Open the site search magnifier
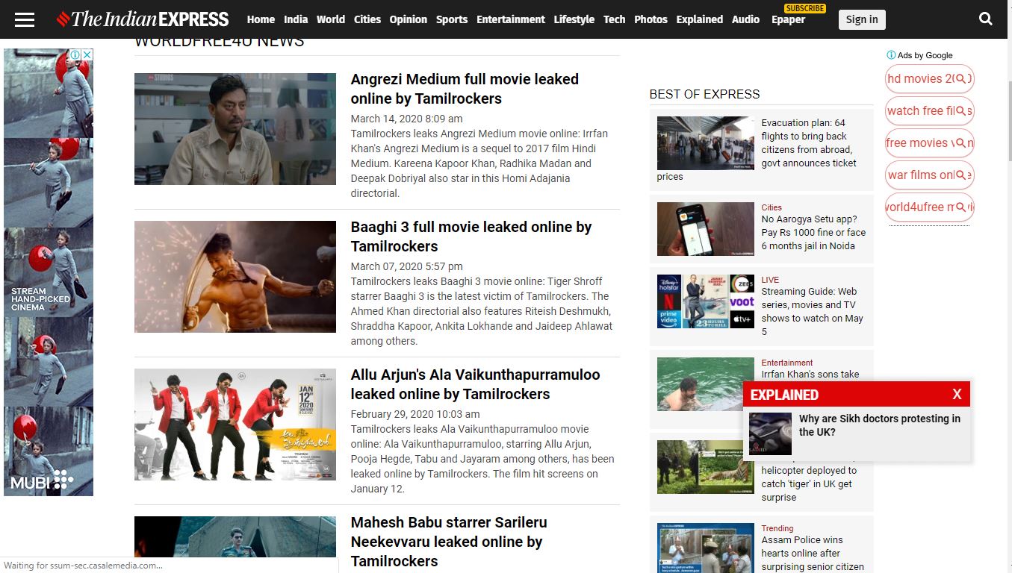Image resolution: width=1012 pixels, height=573 pixels. tap(986, 19)
